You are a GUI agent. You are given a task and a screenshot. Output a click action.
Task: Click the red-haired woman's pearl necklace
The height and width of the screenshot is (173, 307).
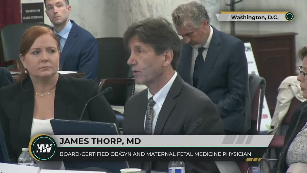pyautogui.click(x=45, y=93)
